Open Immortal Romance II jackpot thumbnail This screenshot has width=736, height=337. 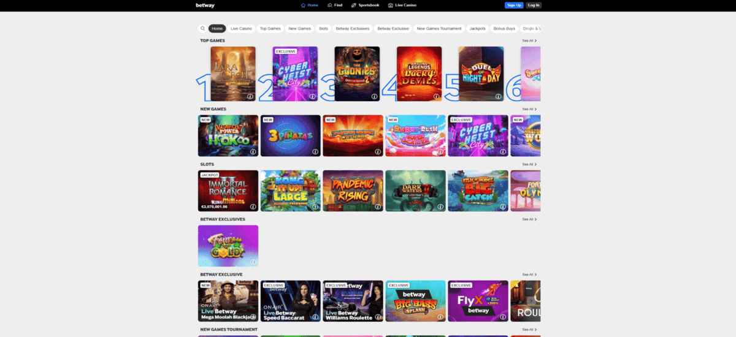228,191
